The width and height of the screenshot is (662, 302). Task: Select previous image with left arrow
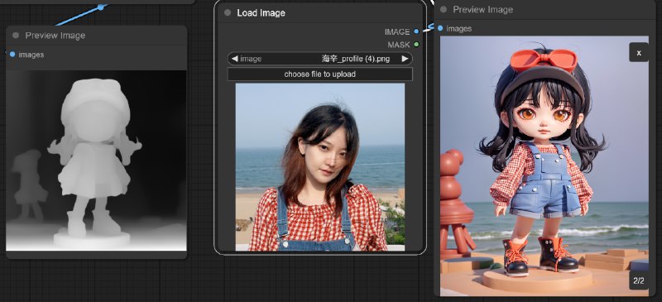point(235,59)
